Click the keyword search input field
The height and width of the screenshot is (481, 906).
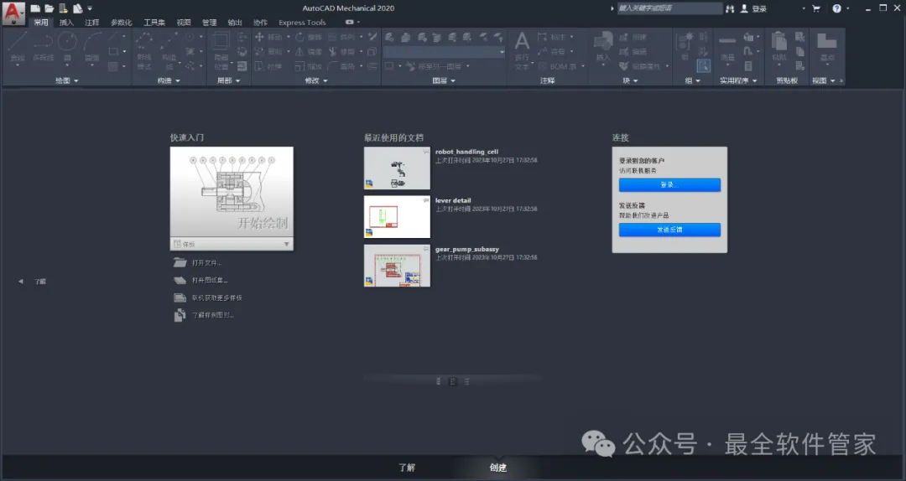click(669, 8)
